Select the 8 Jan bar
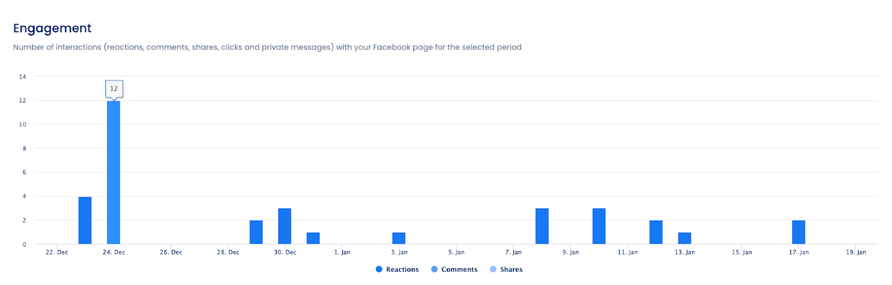This screenshot has width=892, height=285. (542, 226)
